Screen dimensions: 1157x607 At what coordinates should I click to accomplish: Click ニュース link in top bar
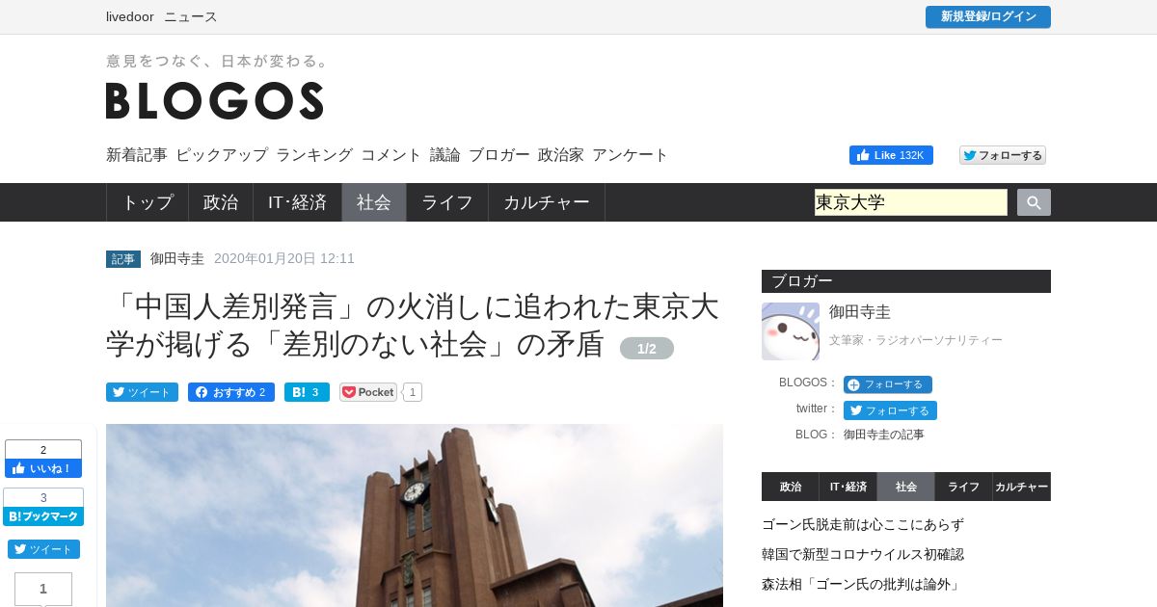pos(191,16)
